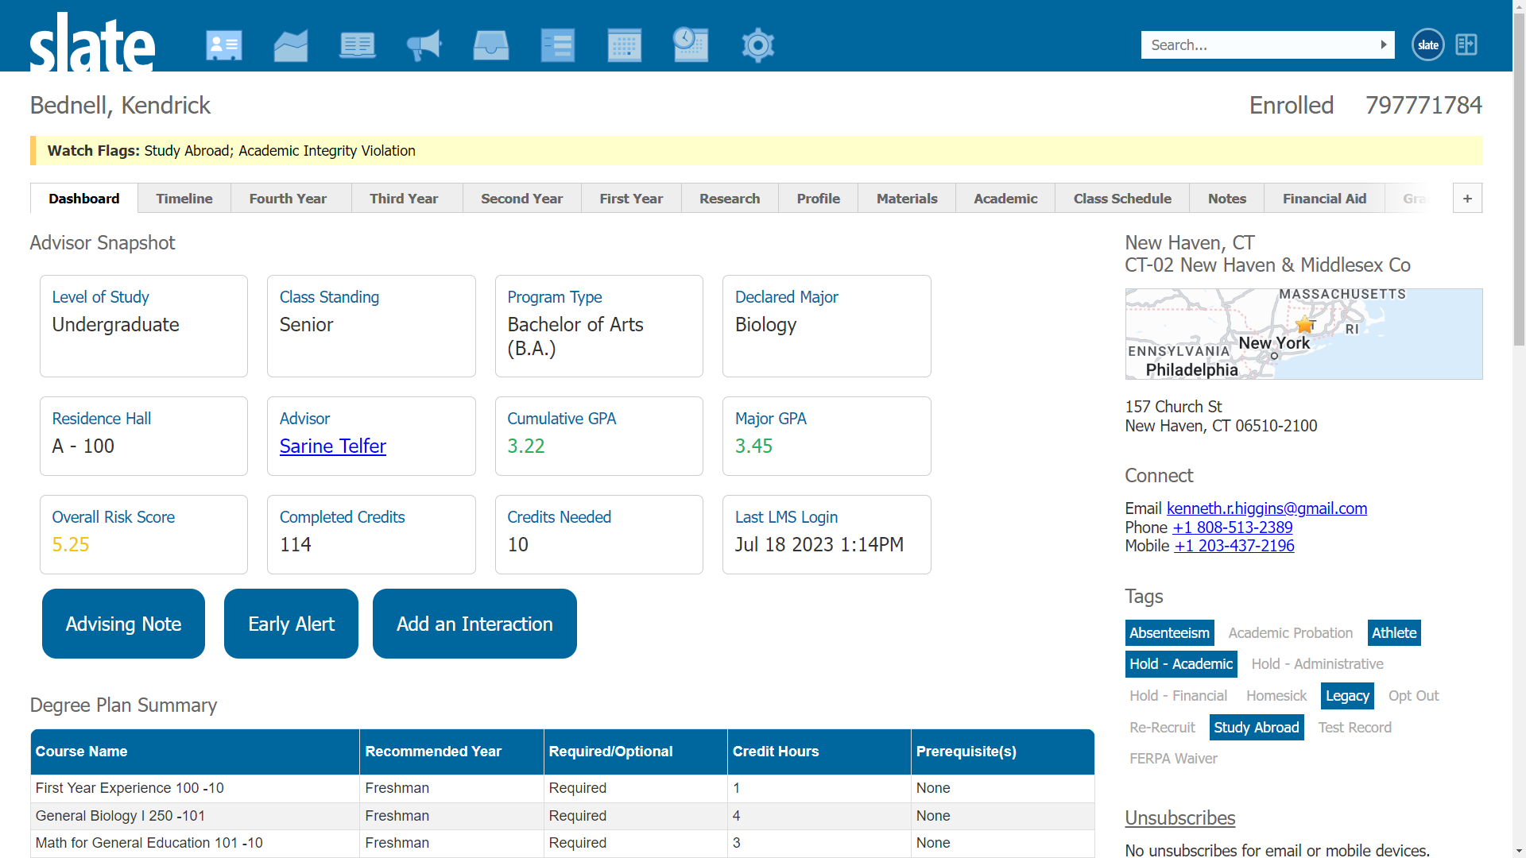Click the round slate logo icon
Screen dimensions: 1526x858
pyautogui.click(x=1427, y=45)
